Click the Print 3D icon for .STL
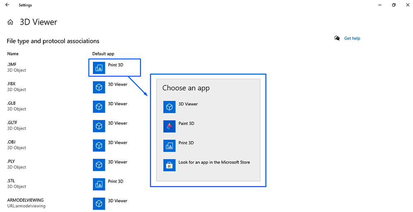The height and width of the screenshot is (212, 413). click(99, 184)
